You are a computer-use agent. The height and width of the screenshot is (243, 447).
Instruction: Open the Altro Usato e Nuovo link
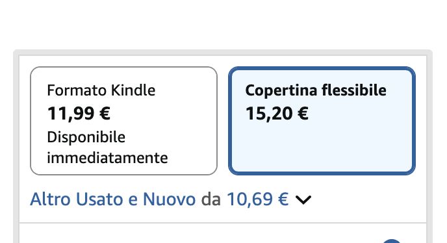pos(113,199)
